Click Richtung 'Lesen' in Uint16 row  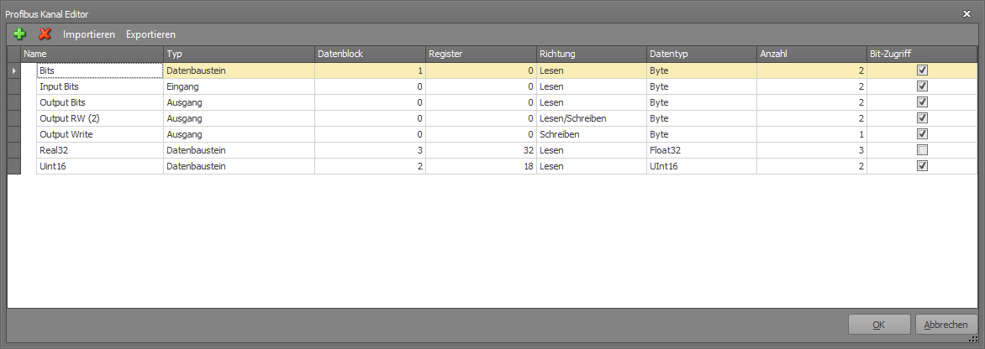click(x=592, y=166)
